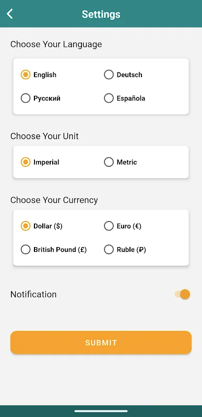This screenshot has height=417, width=202.
Task: Toggle the Notification switch off
Action: pyautogui.click(x=183, y=295)
